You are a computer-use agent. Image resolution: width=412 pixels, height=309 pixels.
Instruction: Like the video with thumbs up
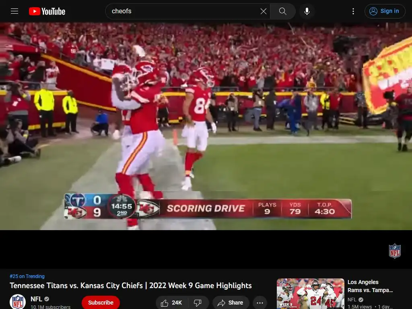[x=171, y=303]
